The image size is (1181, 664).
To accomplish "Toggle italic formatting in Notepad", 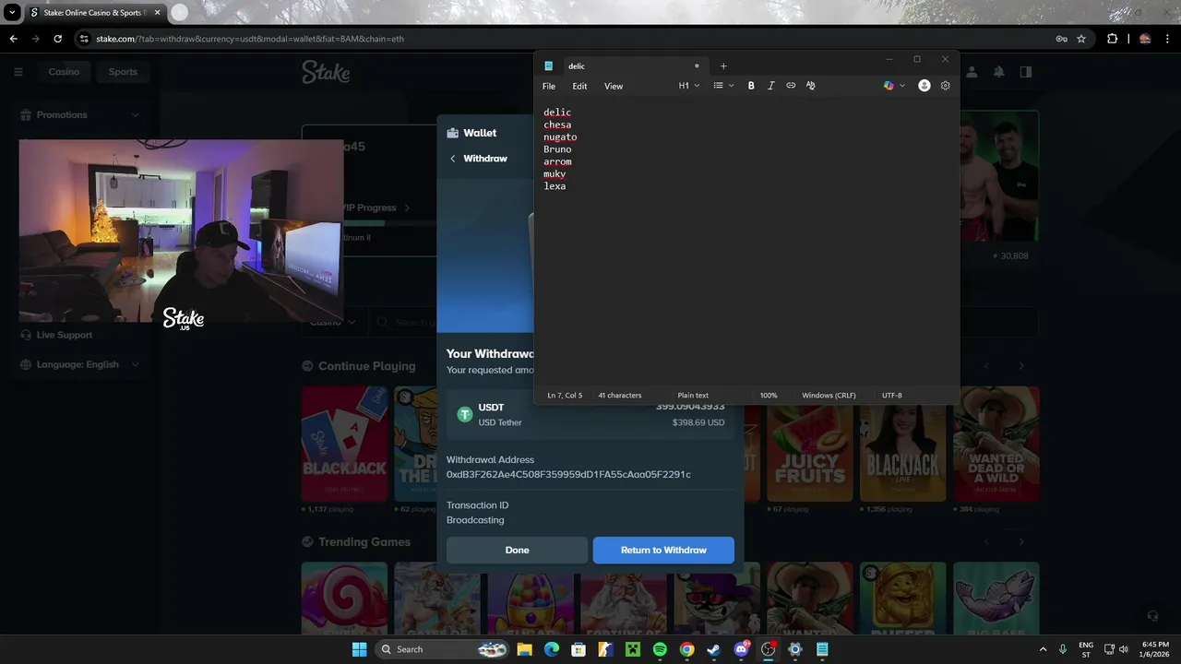I will 771,86.
